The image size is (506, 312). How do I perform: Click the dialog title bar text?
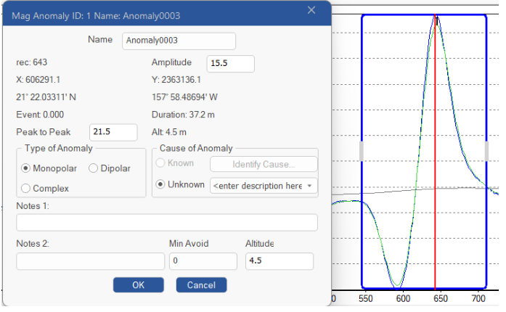96,16
